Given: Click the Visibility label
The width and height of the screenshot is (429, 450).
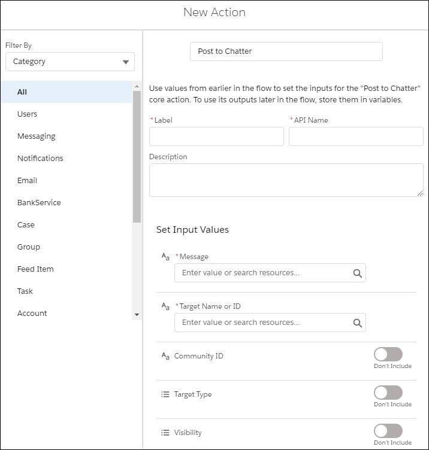Looking at the screenshot, I should pyautogui.click(x=188, y=433).
